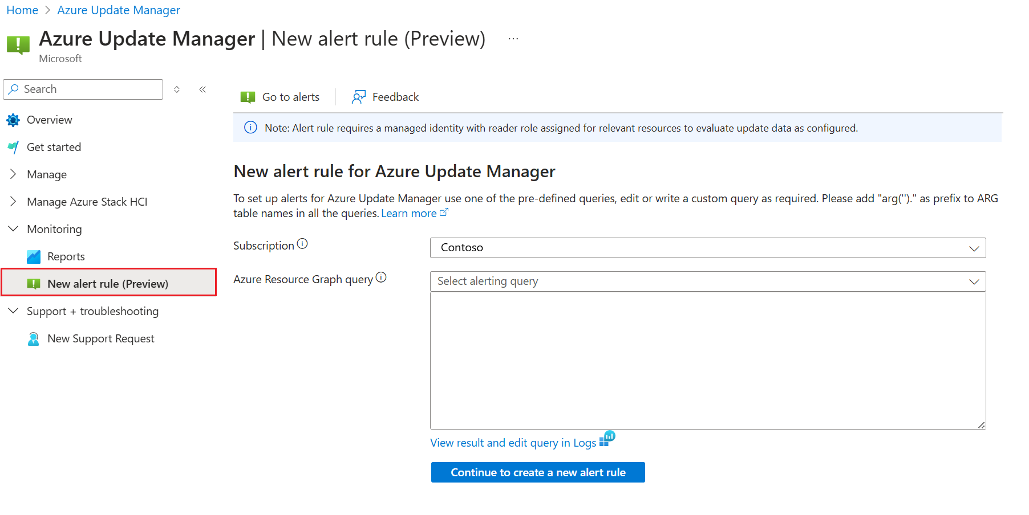Image resolution: width=1029 pixels, height=515 pixels.
Task: Click the Overview gear icon
Action: point(13,120)
